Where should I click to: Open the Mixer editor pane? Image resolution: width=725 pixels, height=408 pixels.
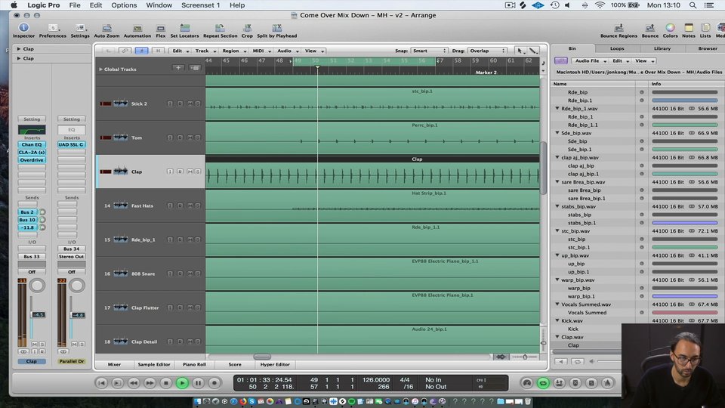click(x=114, y=364)
